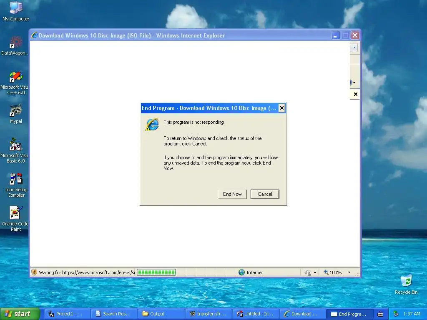Close the End Program dialog with X
The height and width of the screenshot is (320, 427).
[281, 108]
